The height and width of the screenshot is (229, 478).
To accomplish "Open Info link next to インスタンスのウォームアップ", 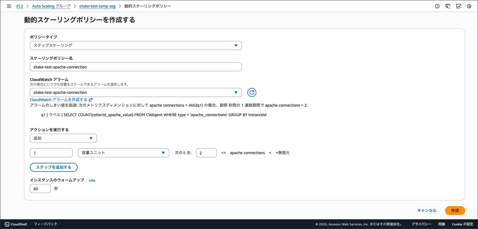I will pos(92,180).
